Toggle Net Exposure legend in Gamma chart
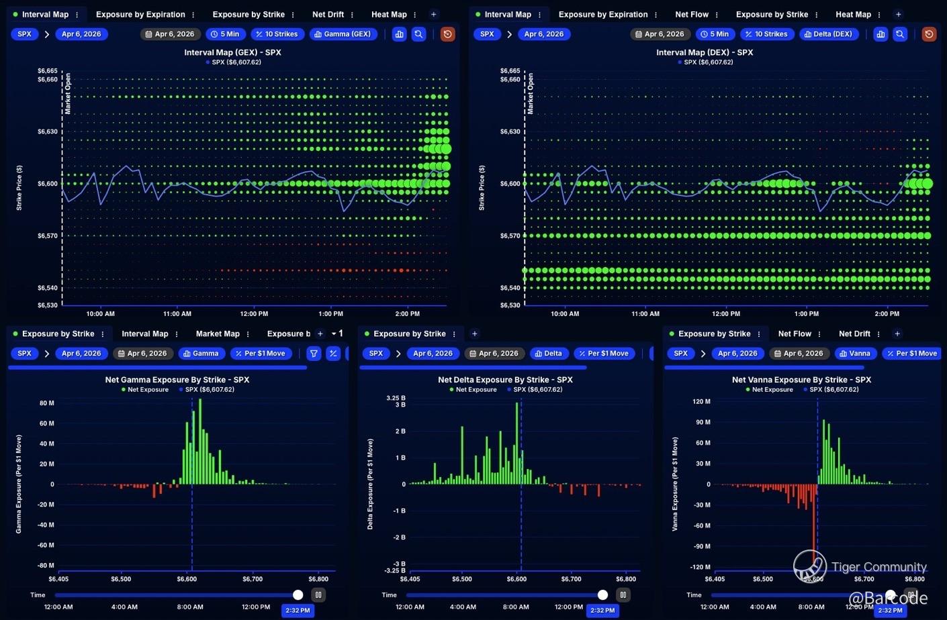 click(145, 389)
